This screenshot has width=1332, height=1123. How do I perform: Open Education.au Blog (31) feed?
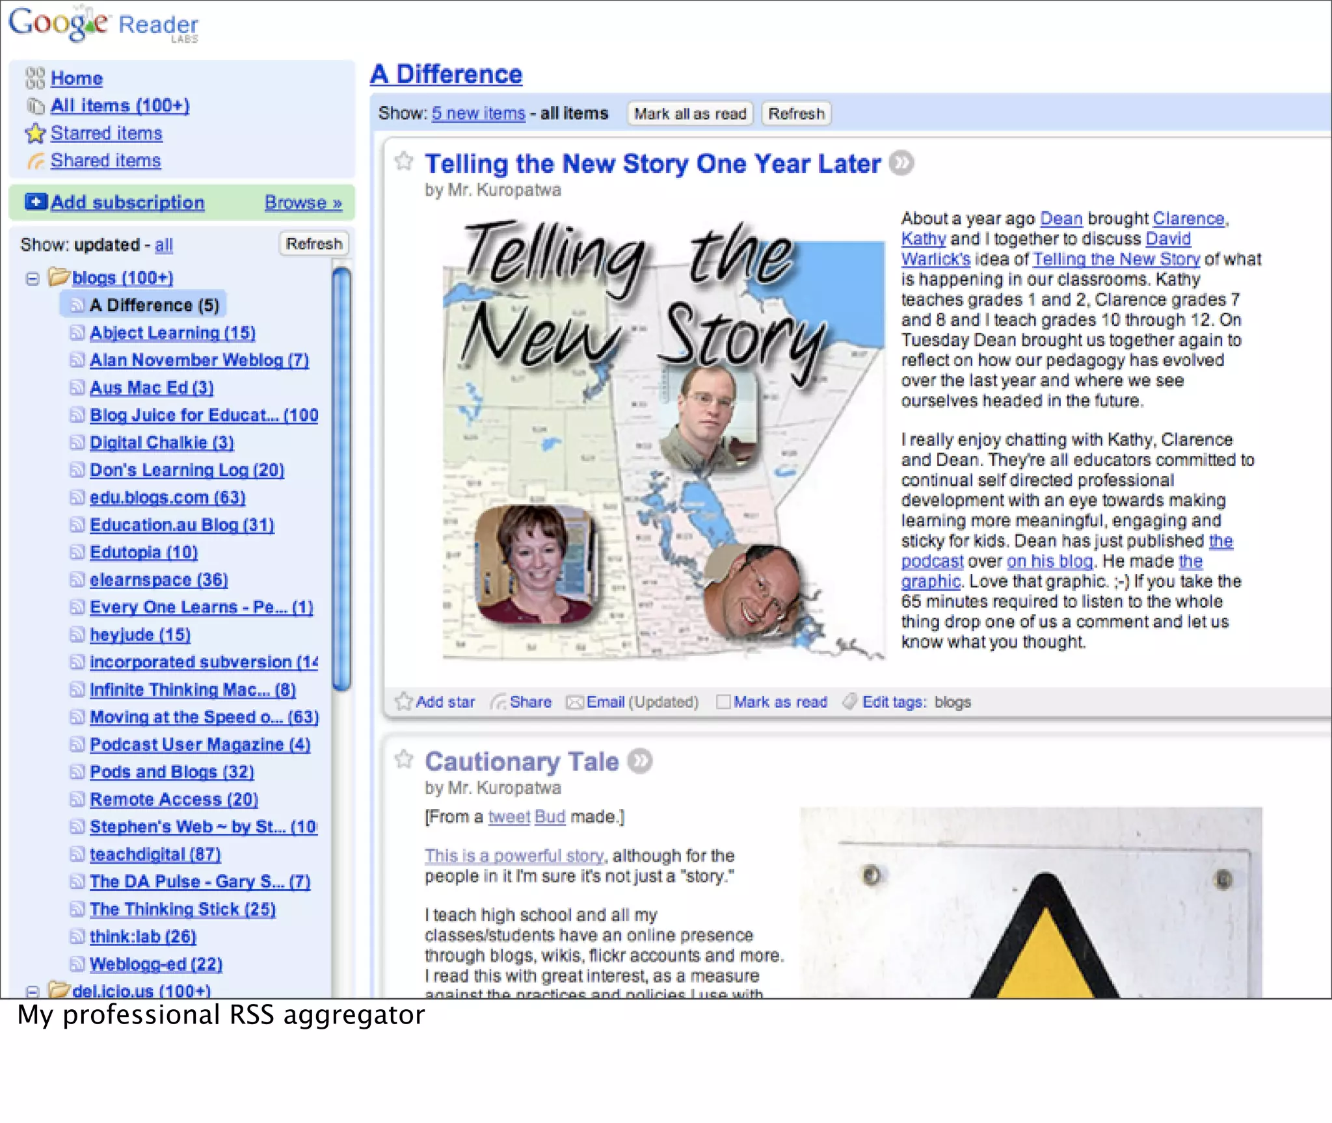pos(182,525)
